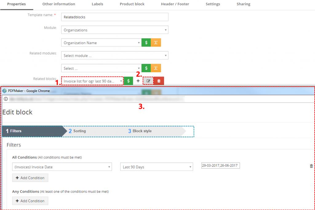Expand the Select module dropdown

(x=115, y=56)
